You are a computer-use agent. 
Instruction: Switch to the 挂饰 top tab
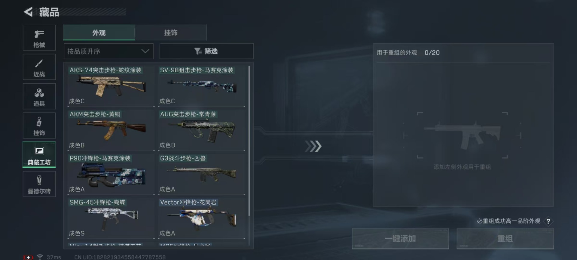171,32
